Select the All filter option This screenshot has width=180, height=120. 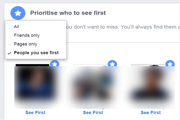16,27
